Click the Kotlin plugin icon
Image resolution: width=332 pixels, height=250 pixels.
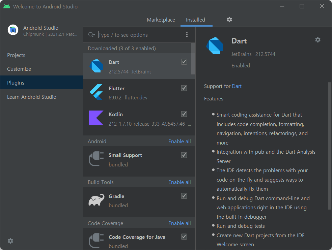coord(96,118)
